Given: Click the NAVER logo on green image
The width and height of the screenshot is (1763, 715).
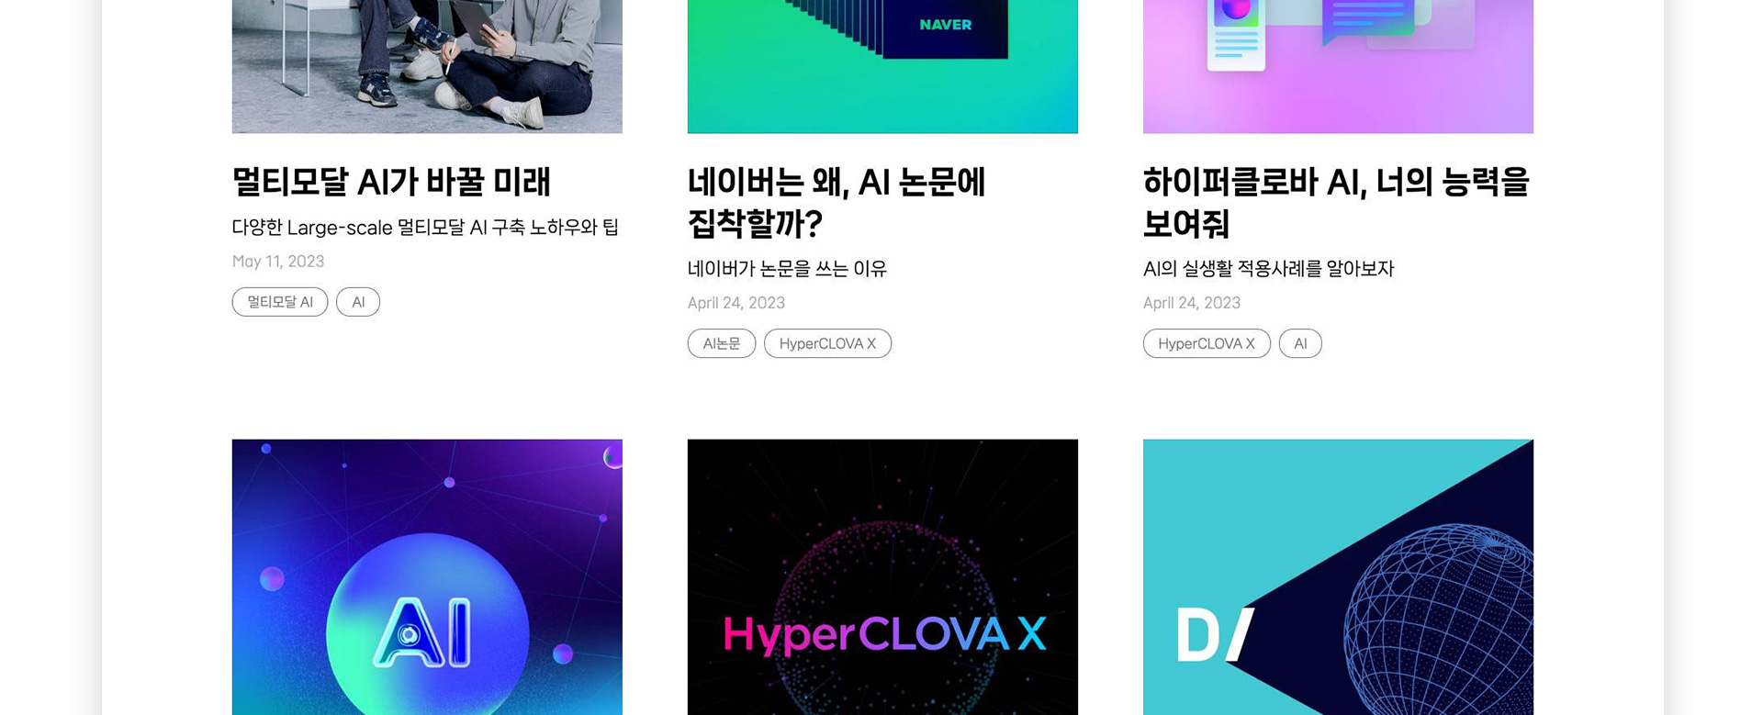Looking at the screenshot, I should [945, 25].
